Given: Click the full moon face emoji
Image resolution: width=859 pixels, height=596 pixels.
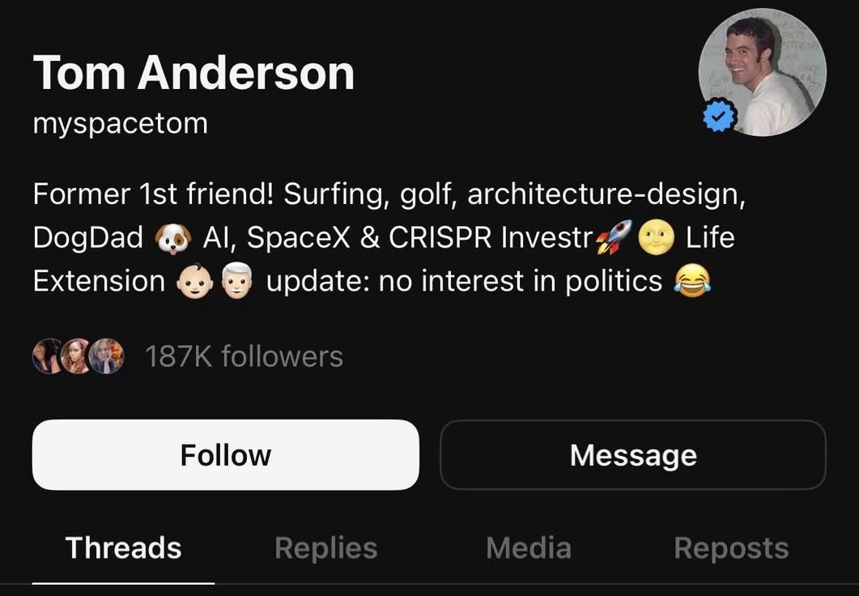Looking at the screenshot, I should pyautogui.click(x=656, y=238).
